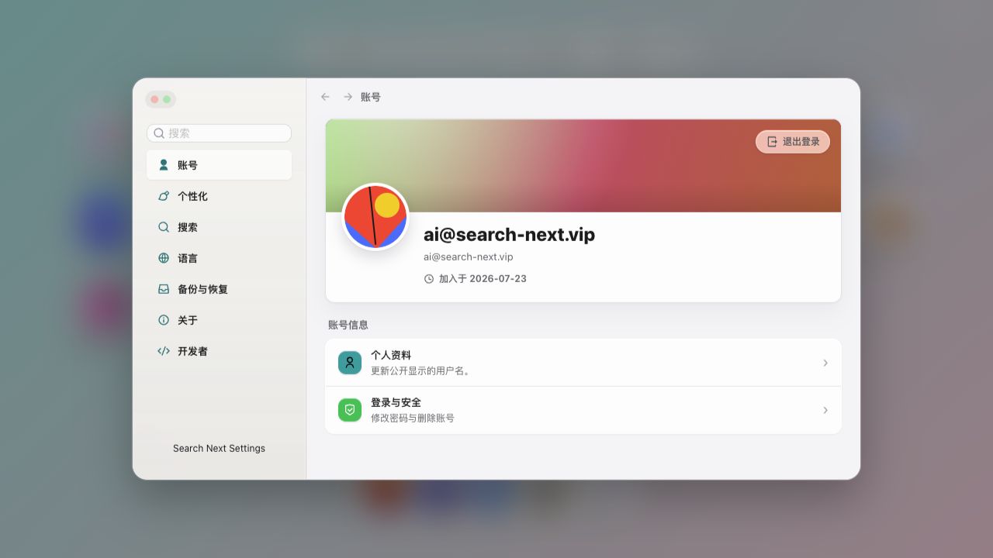Click the globe icon beside 语言
This screenshot has height=558, width=993.
(x=164, y=258)
